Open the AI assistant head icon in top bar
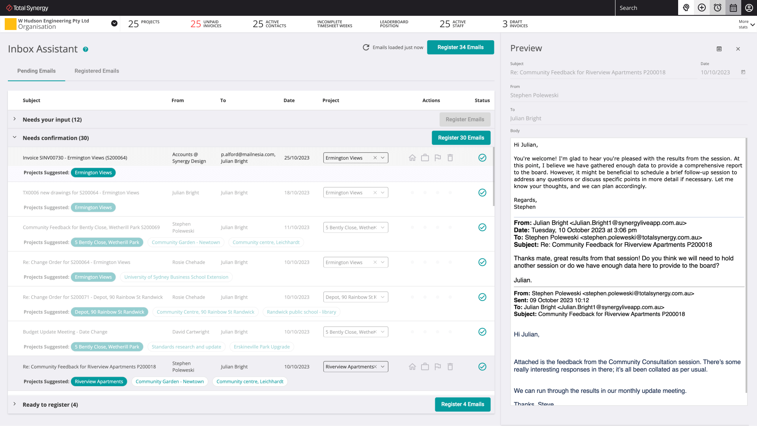Screen dimensions: 757x426 686,7
